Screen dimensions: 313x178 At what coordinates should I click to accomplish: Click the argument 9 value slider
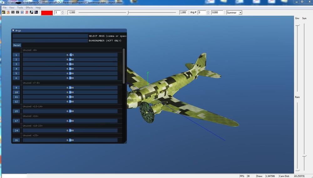70,88
